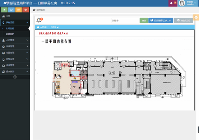
Task: Click the red power logout button
Action: coord(26,10)
